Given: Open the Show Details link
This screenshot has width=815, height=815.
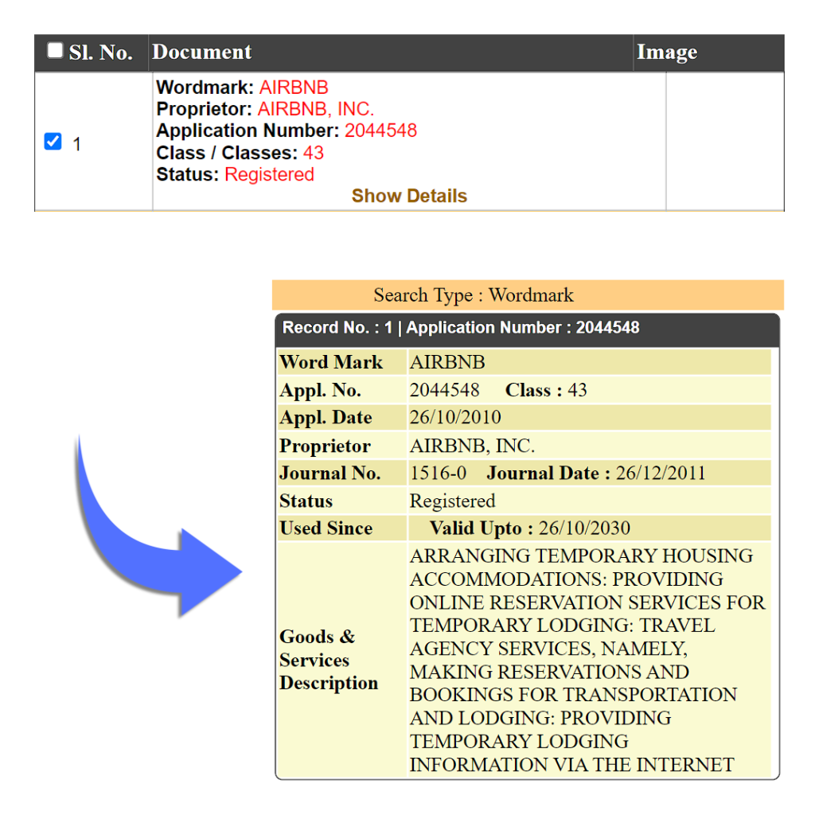Looking at the screenshot, I should (x=409, y=196).
